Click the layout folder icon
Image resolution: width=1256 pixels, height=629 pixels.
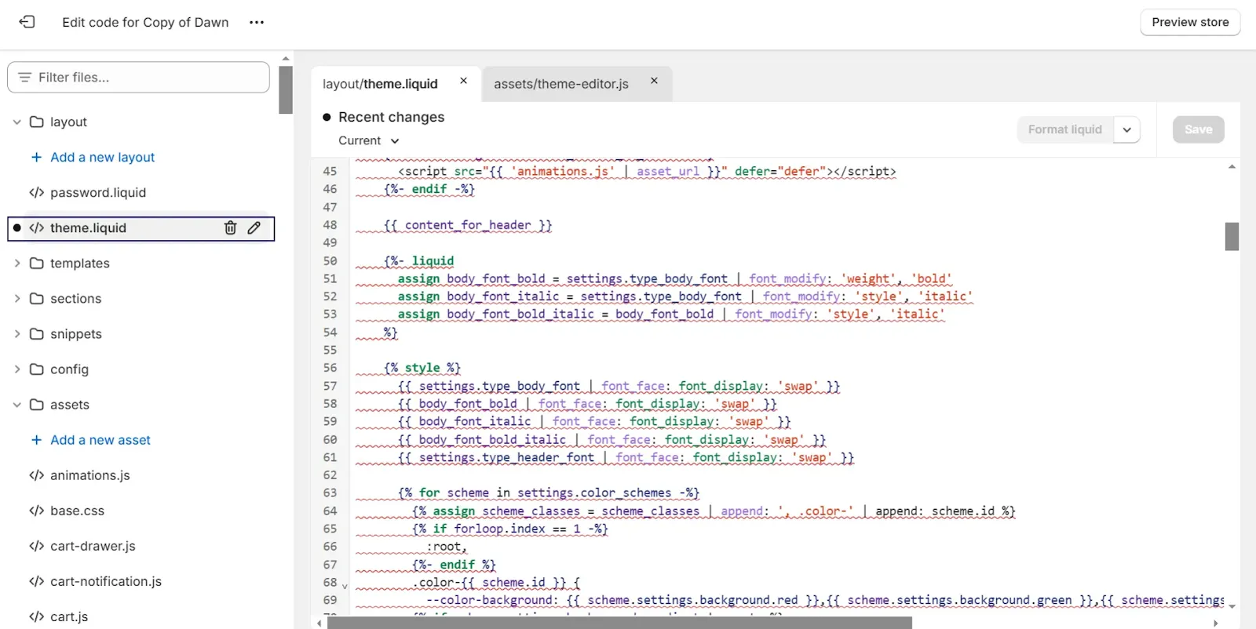pyautogui.click(x=36, y=122)
